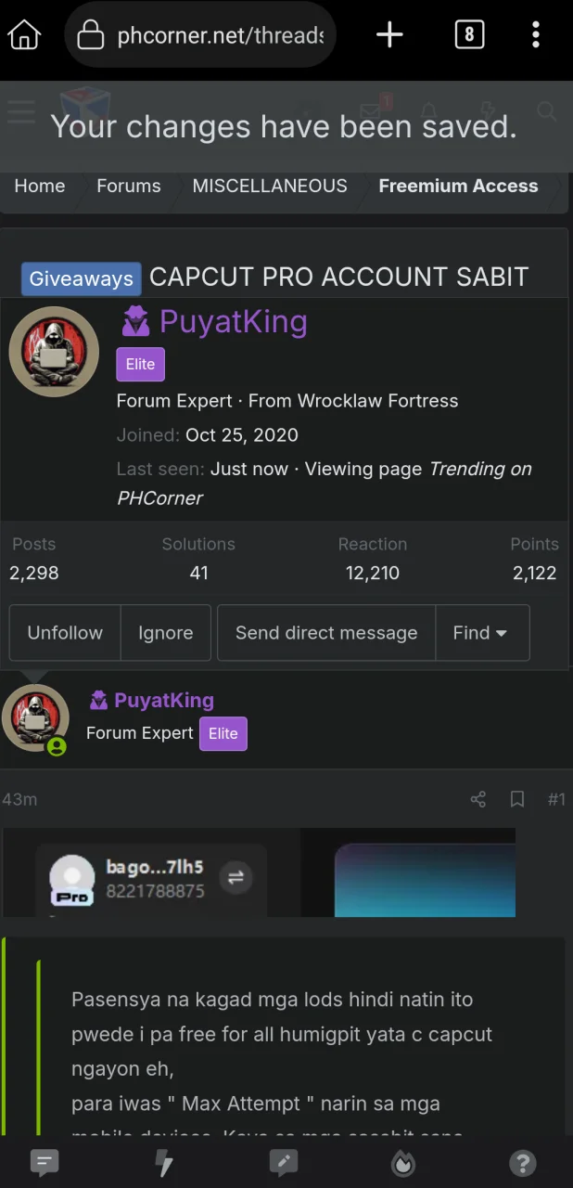Screen dimensions: 573x1188
Task: Tap the browser home icon
Action: [24, 35]
